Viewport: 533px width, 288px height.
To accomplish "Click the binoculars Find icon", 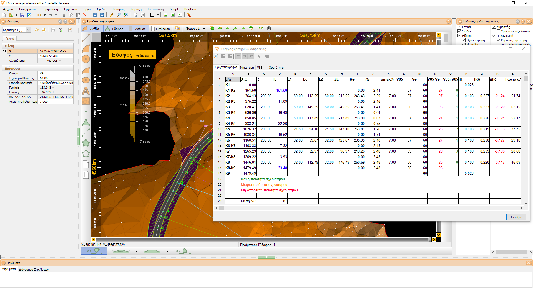I will (269, 28).
